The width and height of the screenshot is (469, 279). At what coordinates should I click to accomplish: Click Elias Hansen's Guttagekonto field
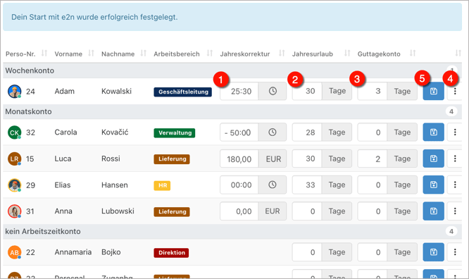pyautogui.click(x=373, y=185)
